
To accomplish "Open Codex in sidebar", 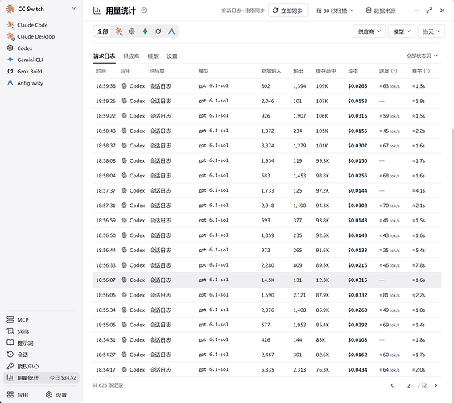I will [19, 48].
